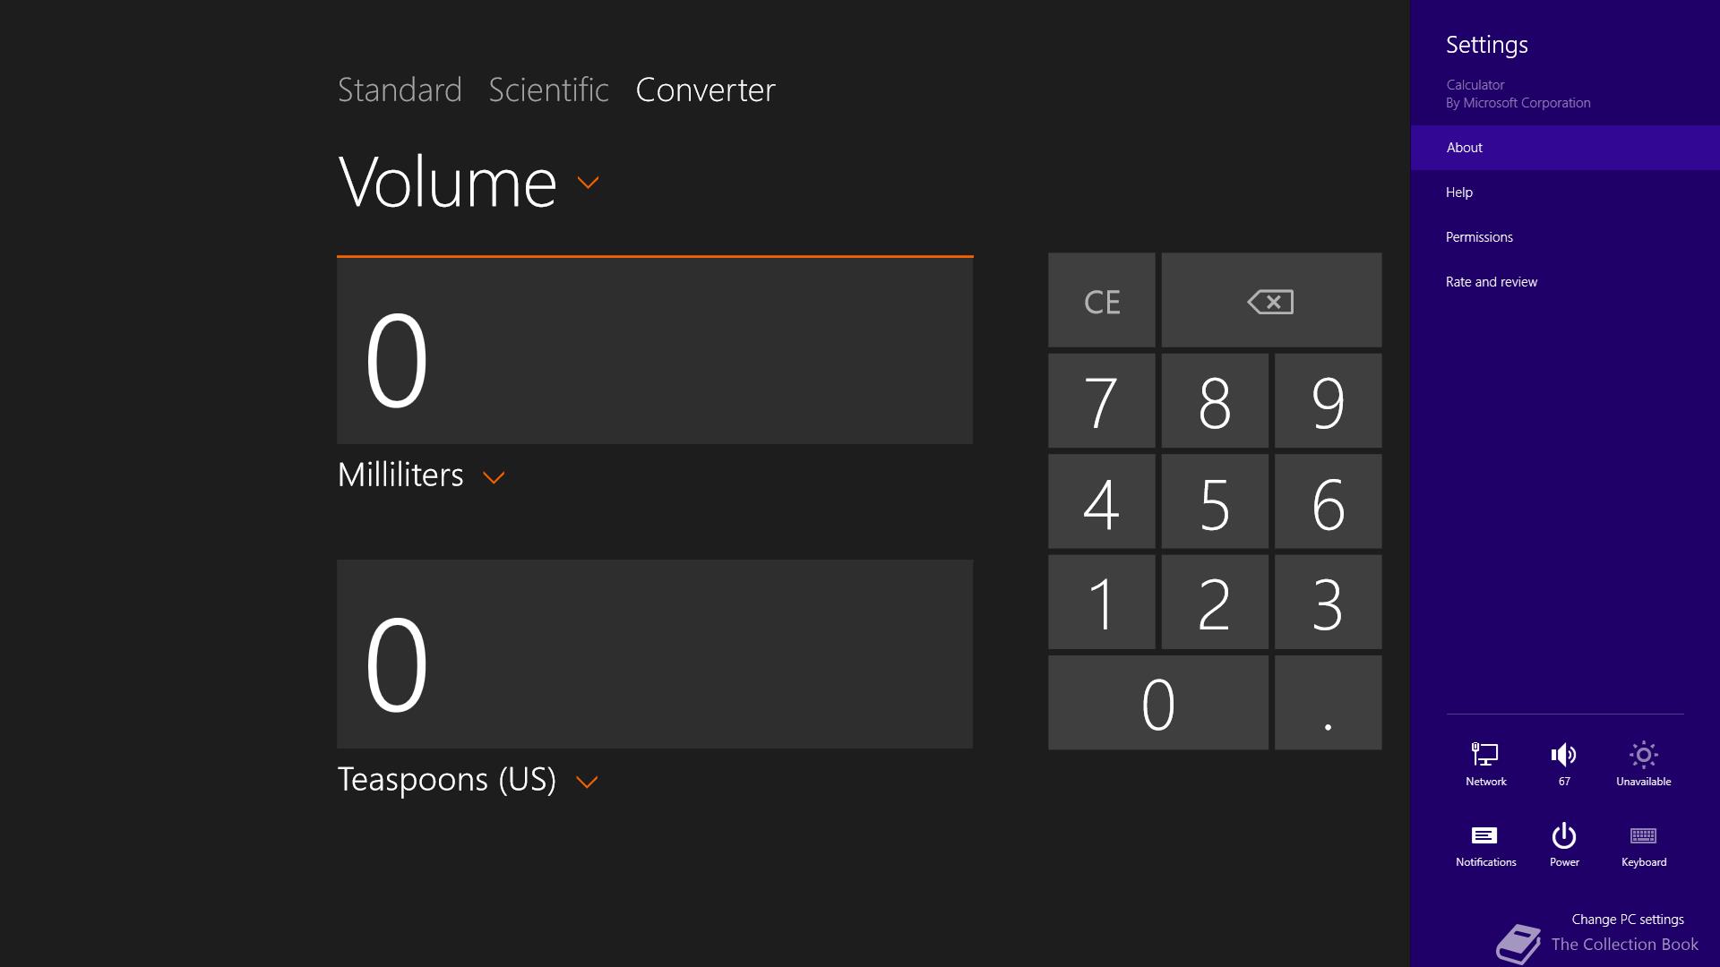Switch to the Standard calculator tab
1720x967 pixels.
point(400,90)
